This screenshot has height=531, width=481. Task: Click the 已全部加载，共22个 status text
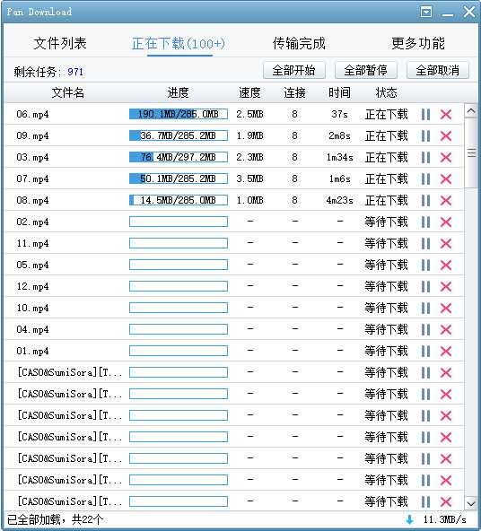[x=56, y=519]
